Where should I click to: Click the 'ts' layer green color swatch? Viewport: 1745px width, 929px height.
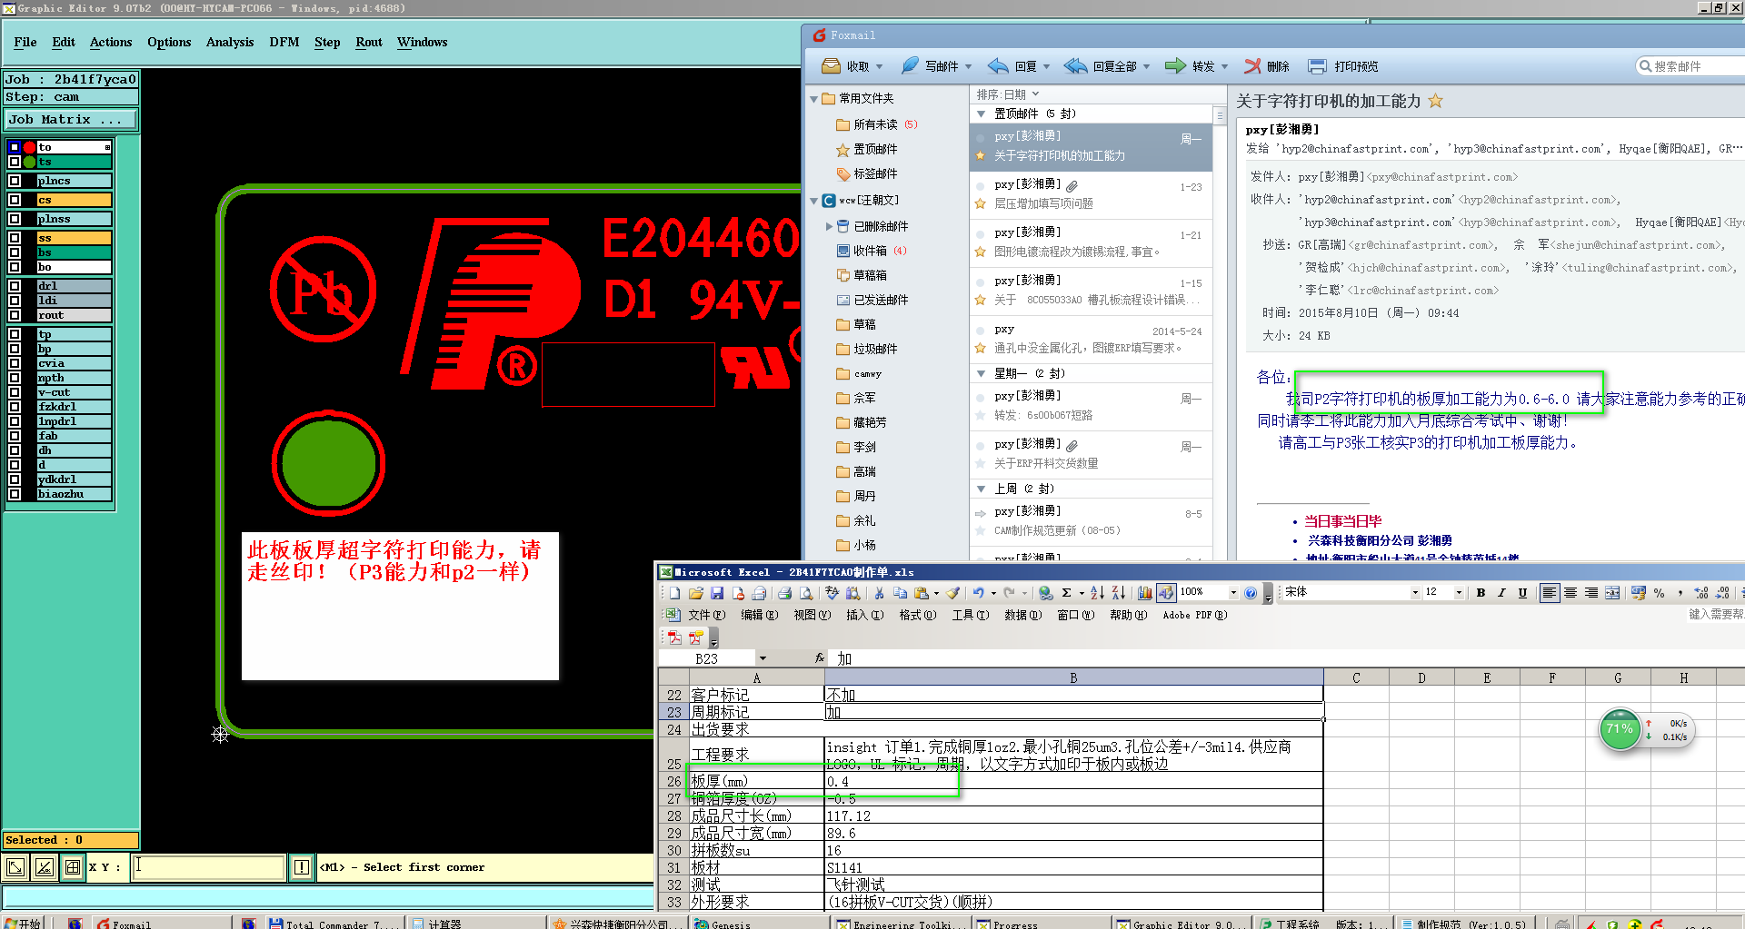[29, 162]
